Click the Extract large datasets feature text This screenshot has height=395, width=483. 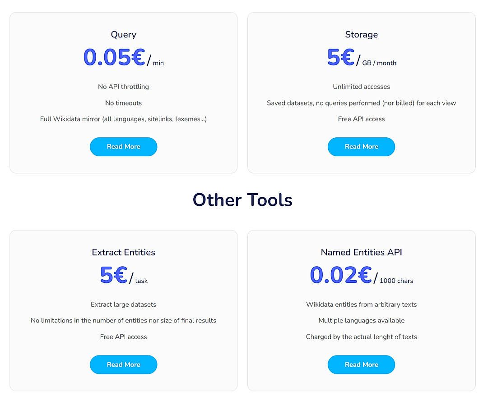click(x=123, y=304)
